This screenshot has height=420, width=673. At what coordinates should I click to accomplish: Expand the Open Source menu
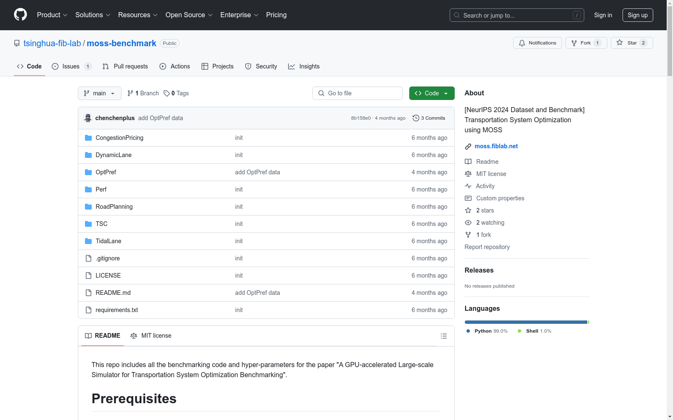pyautogui.click(x=189, y=15)
